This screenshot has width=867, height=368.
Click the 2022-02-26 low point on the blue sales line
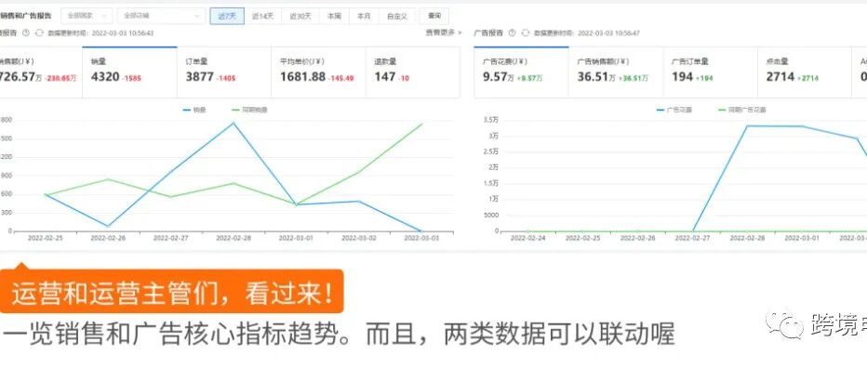pos(108,226)
